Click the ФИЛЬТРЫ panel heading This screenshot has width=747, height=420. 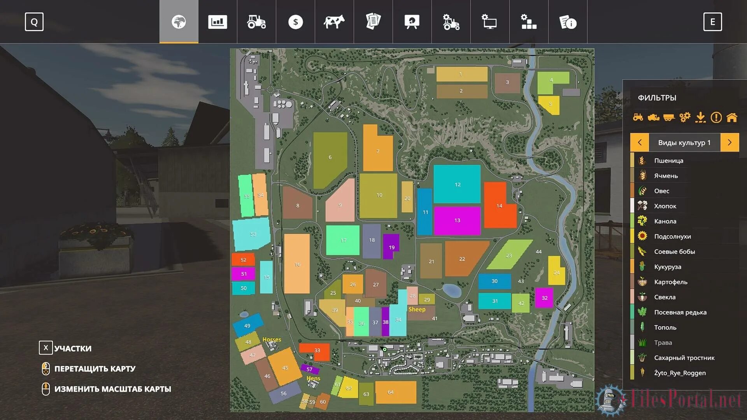(x=657, y=98)
